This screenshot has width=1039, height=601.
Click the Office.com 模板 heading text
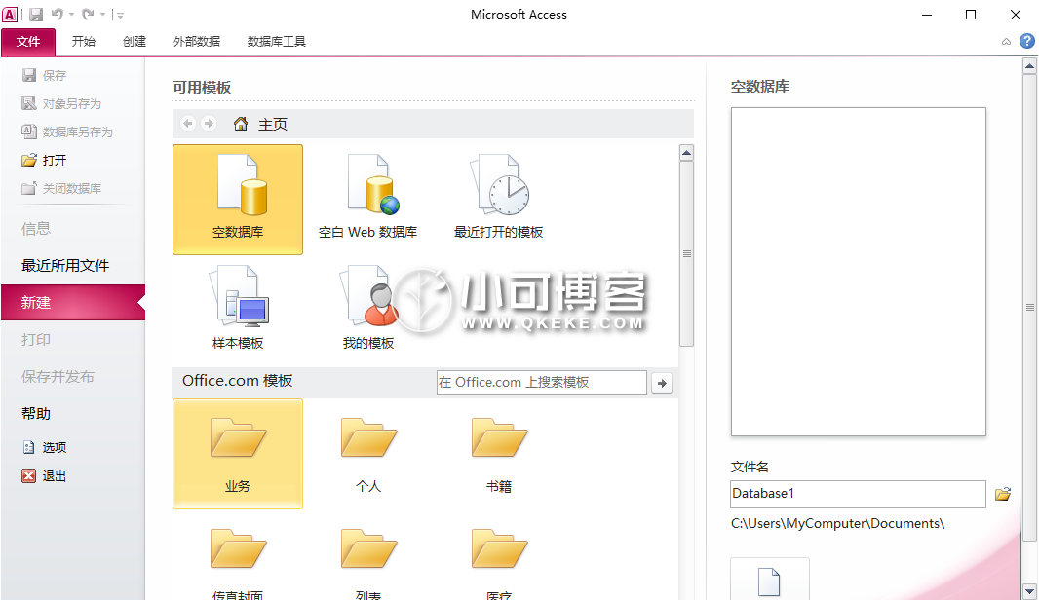pyautogui.click(x=237, y=381)
